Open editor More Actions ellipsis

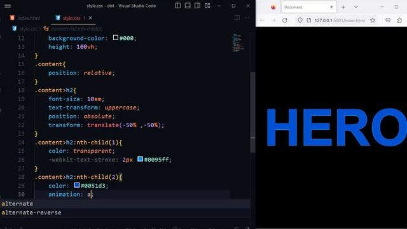[247, 18]
